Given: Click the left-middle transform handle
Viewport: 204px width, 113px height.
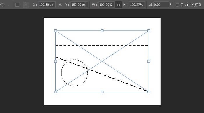Looking at the screenshot, I should pos(56,61).
